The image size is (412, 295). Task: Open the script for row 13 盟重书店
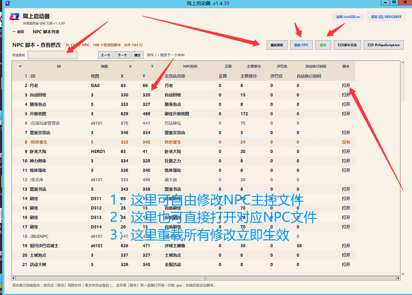tap(346, 189)
